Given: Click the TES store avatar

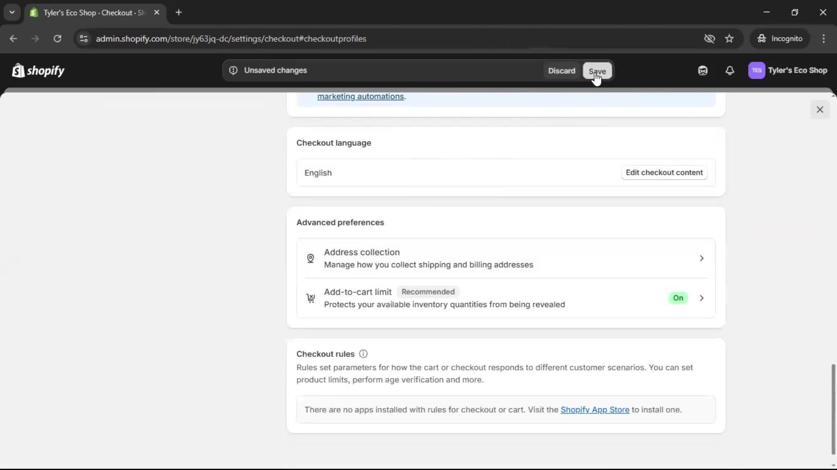Looking at the screenshot, I should pyautogui.click(x=757, y=70).
